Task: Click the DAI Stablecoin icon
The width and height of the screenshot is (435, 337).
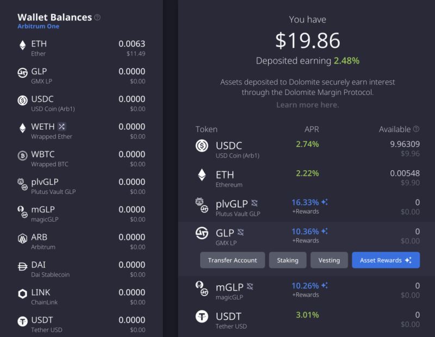Action: click(x=22, y=266)
